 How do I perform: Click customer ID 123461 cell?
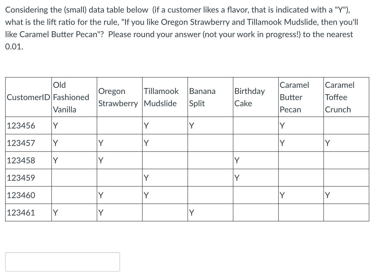21,212
